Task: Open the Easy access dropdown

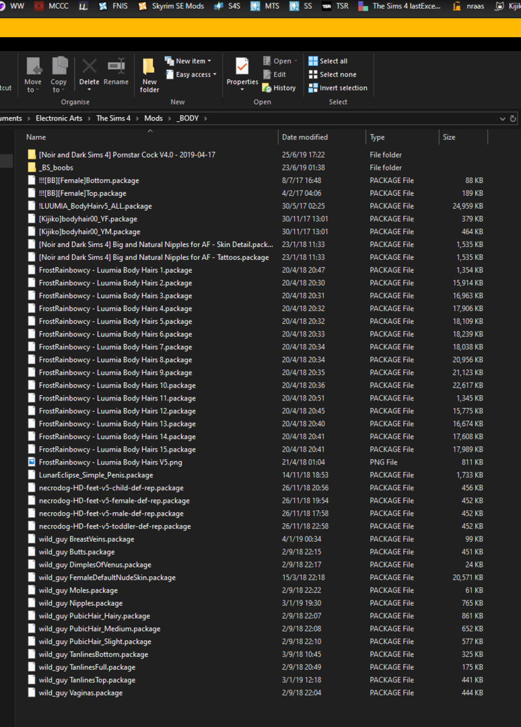Action: click(x=190, y=74)
